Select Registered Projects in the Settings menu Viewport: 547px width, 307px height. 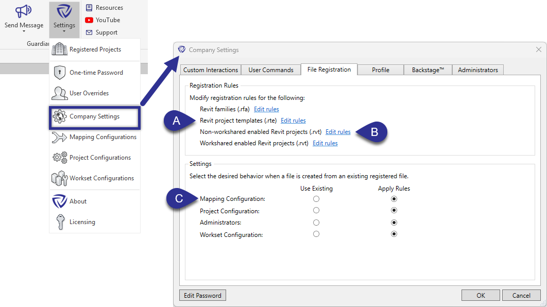tap(94, 49)
